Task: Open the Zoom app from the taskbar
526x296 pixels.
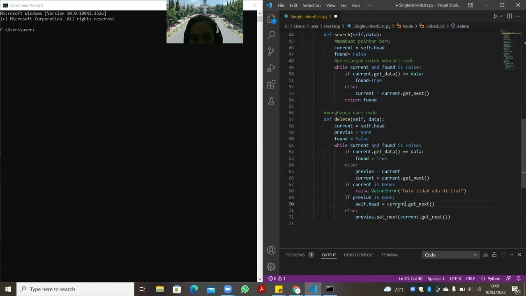Action: (x=228, y=289)
